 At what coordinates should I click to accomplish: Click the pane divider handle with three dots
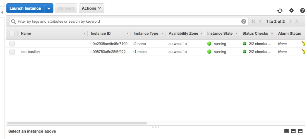[156, 127]
